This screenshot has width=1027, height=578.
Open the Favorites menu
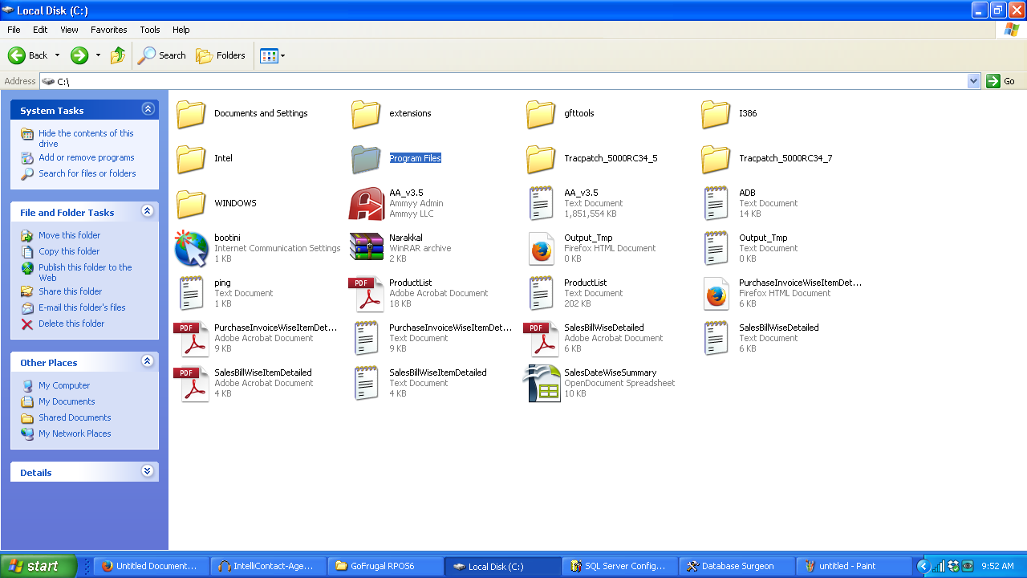pyautogui.click(x=108, y=30)
